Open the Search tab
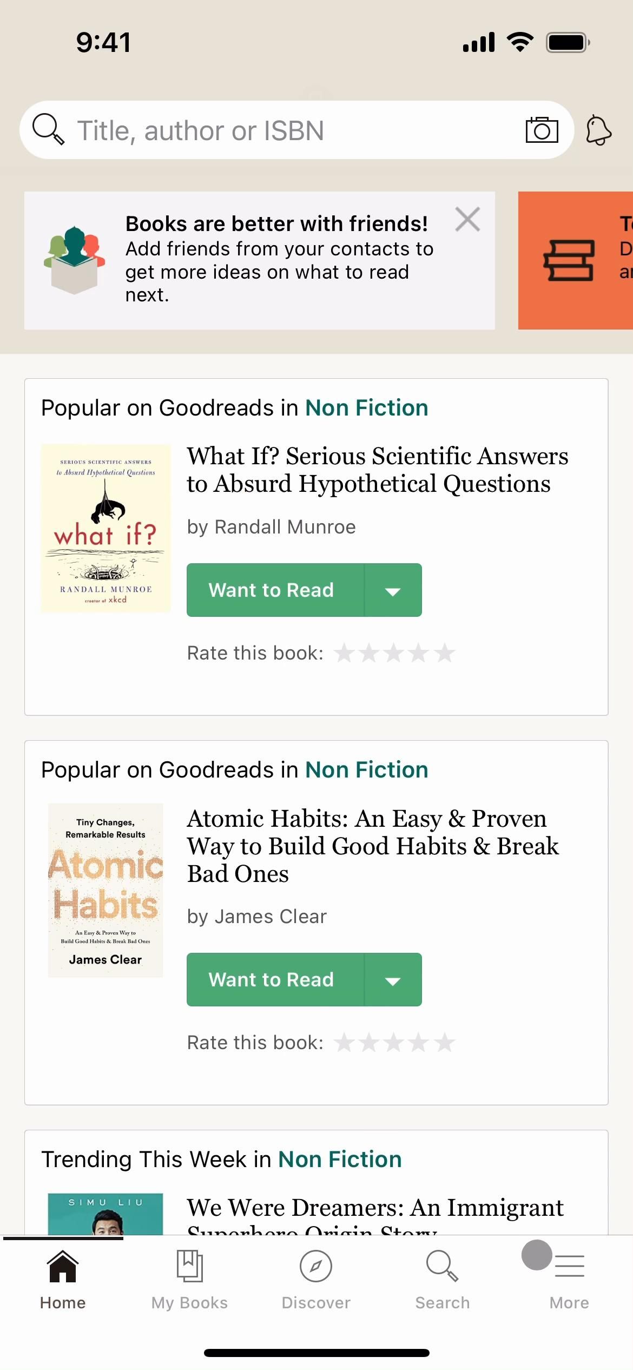The height and width of the screenshot is (1370, 633). 443,1278
